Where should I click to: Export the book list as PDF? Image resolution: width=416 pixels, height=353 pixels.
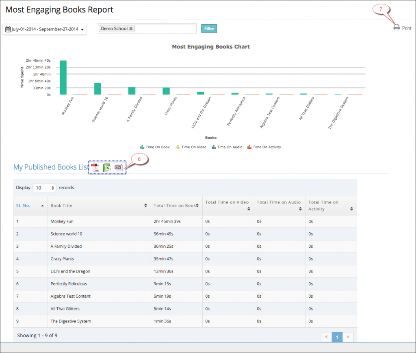95,168
